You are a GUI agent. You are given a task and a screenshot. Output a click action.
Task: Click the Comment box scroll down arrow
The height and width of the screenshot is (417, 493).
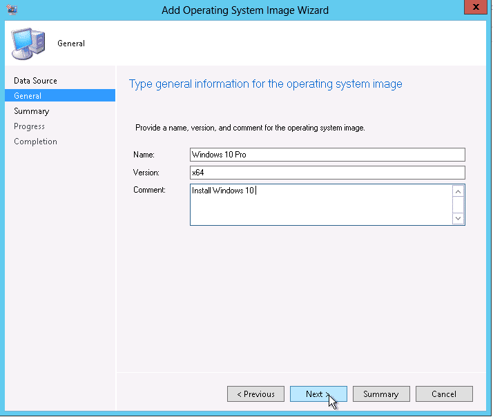coord(458,218)
